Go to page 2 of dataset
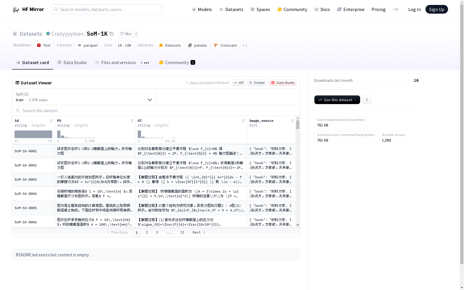 coord(147,232)
